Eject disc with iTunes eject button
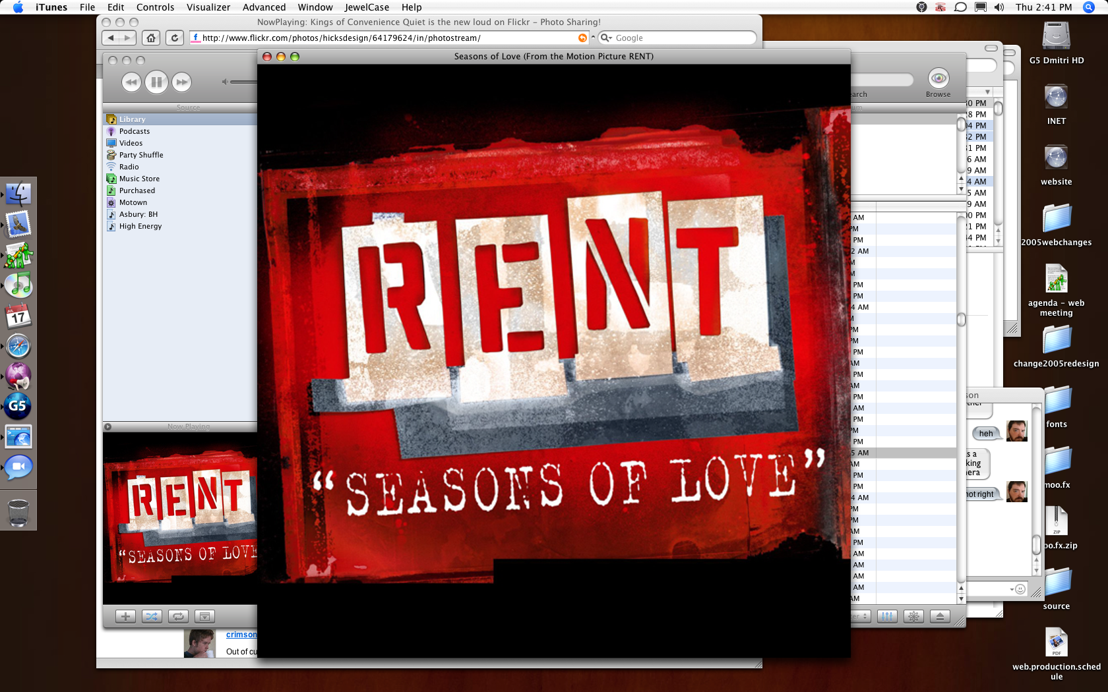This screenshot has width=1108, height=692. [x=940, y=616]
